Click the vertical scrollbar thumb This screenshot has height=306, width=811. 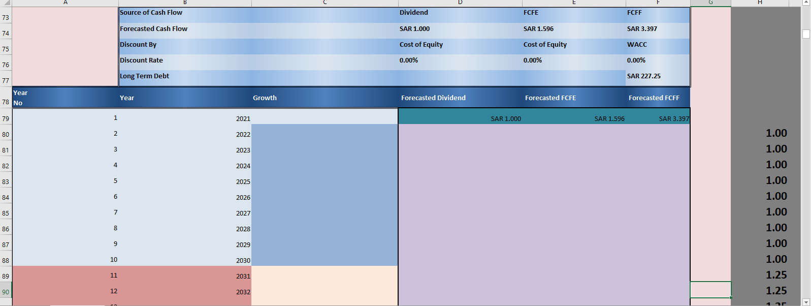coord(806,34)
